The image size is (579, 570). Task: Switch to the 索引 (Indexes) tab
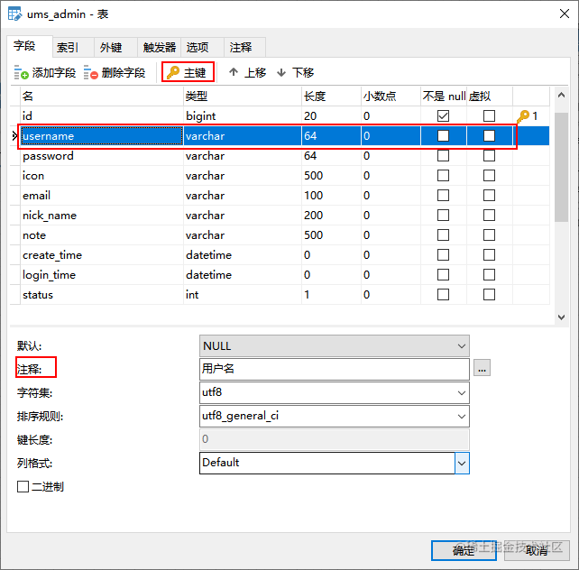point(73,47)
